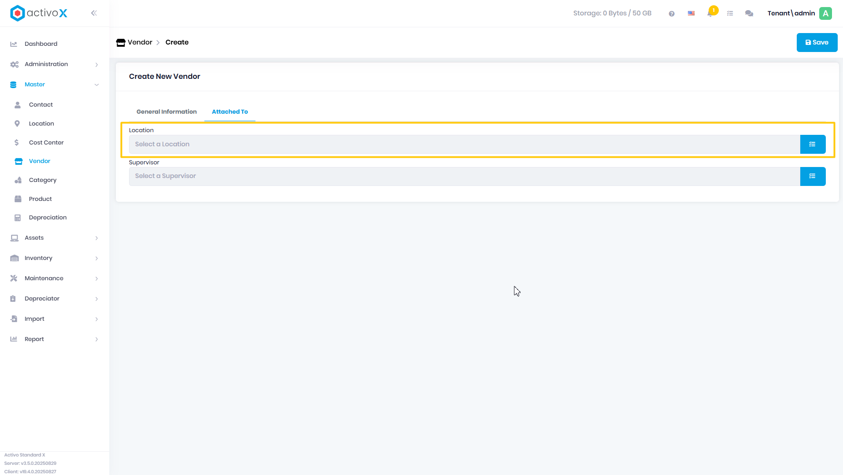This screenshot has width=843, height=475.
Task: Click the Activo Standard X text
Action: (x=25, y=455)
